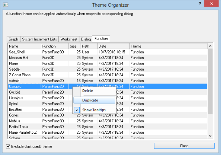This screenshot has height=155, width=221.
Task: Click the Size column header
Action: (75, 46)
